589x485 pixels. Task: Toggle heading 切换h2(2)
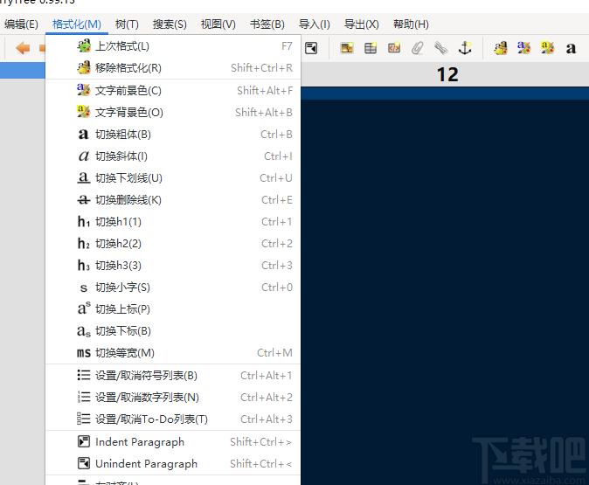click(173, 244)
